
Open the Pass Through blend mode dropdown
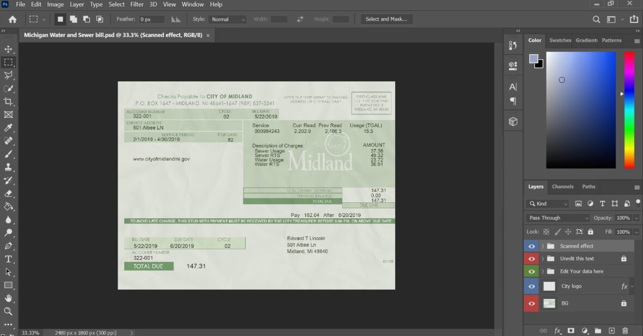559,218
